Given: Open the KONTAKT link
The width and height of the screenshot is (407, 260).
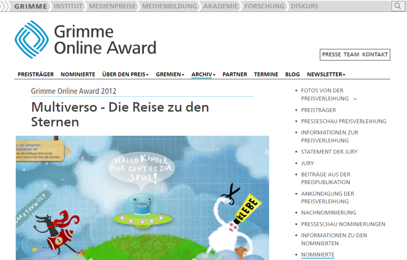Looking at the screenshot, I should pos(375,54).
